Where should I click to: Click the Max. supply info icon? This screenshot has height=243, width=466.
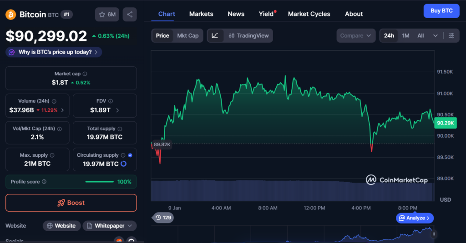click(52, 155)
